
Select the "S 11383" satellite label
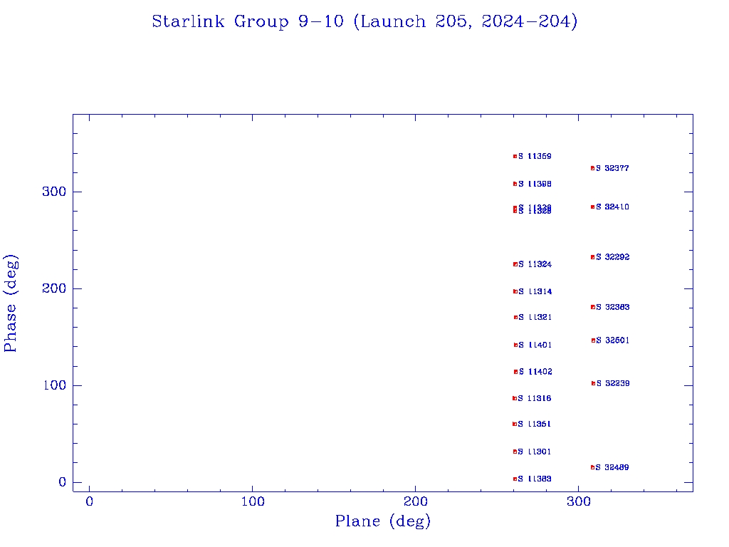[x=535, y=479]
